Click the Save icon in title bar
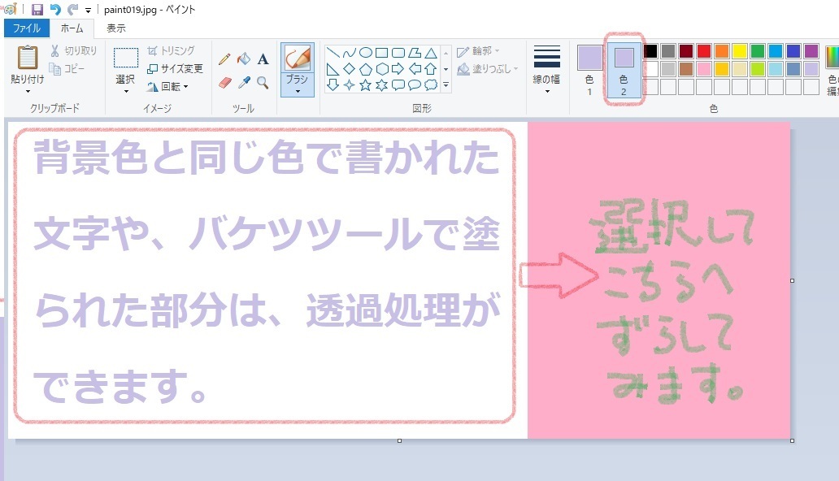This screenshot has height=481, width=839. tap(37, 10)
